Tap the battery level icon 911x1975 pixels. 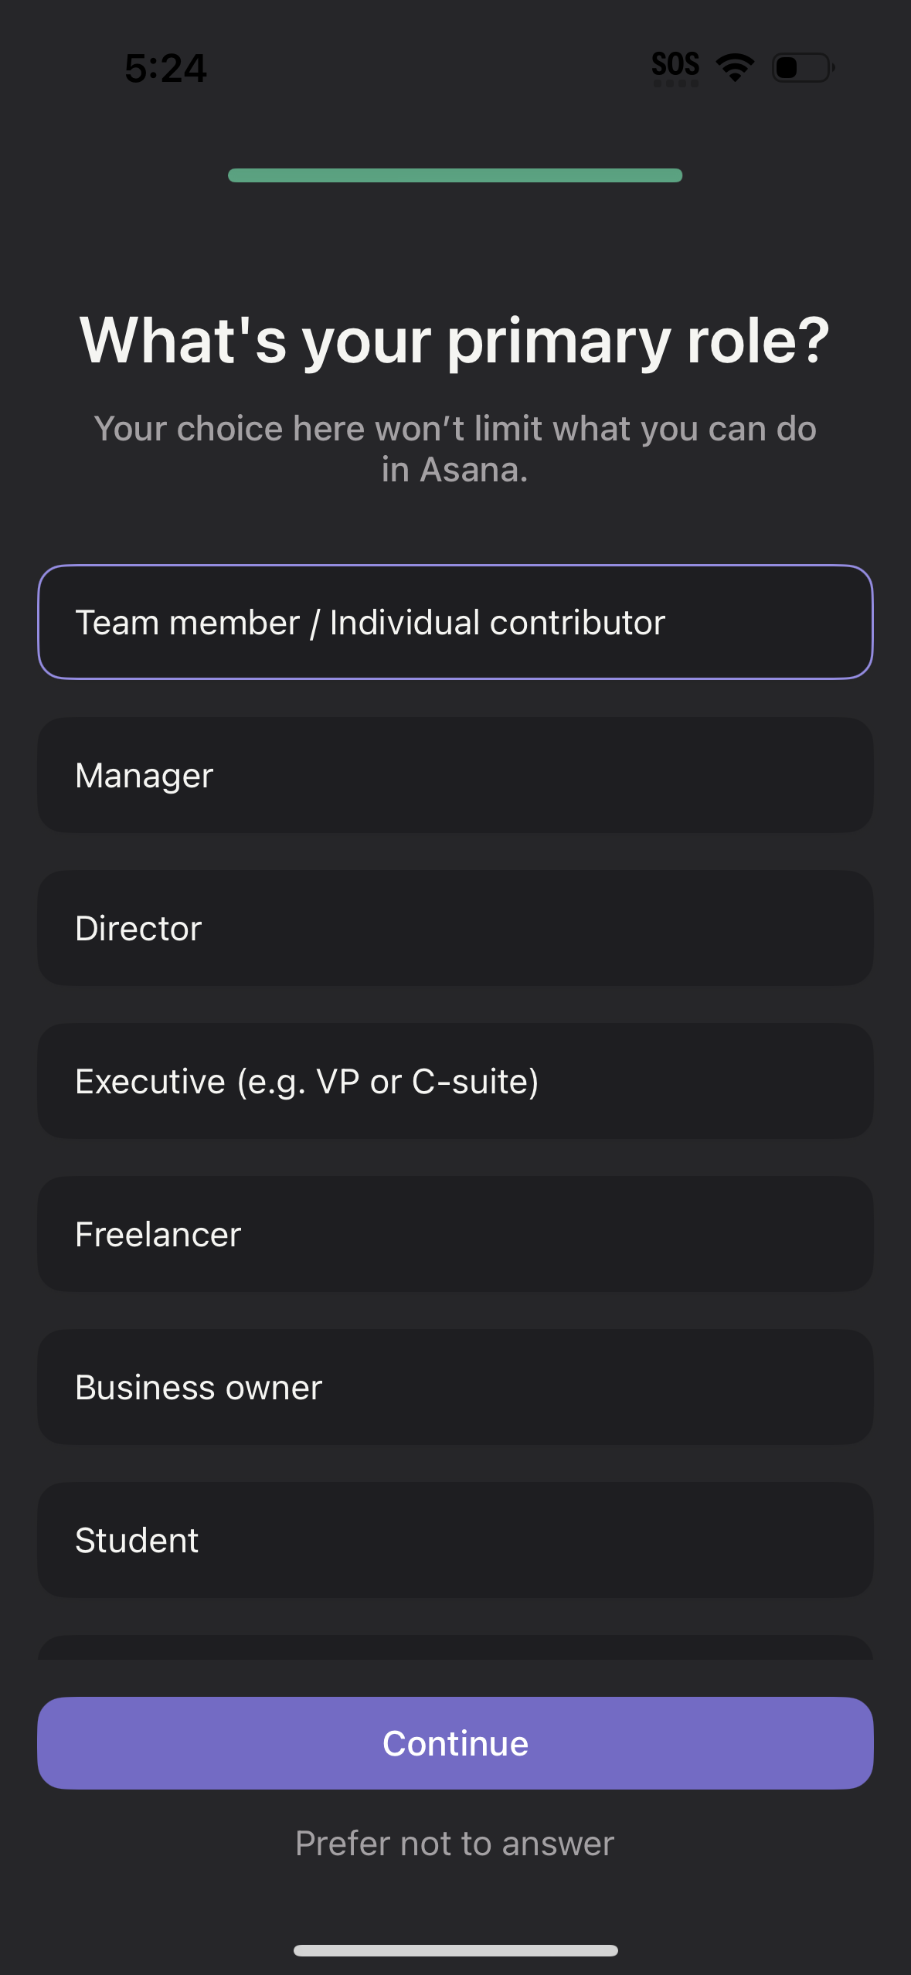tap(803, 67)
